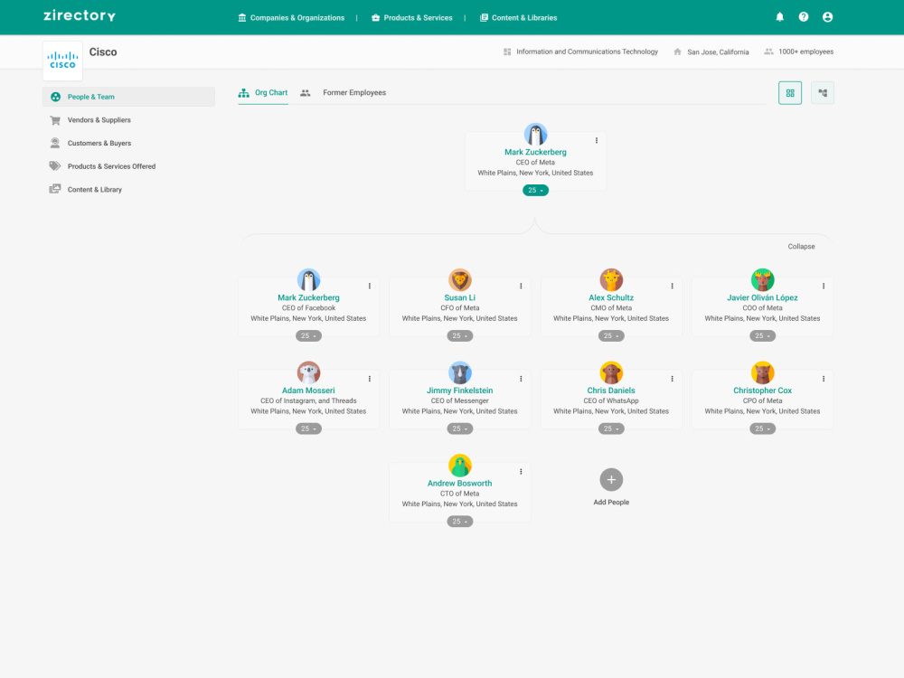Expand Adam Mosseri's 25 reports badge
The image size is (904, 678).
[308, 428]
